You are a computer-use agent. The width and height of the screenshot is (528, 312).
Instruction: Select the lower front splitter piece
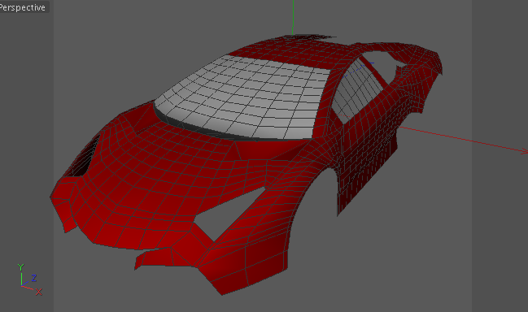click(162, 258)
